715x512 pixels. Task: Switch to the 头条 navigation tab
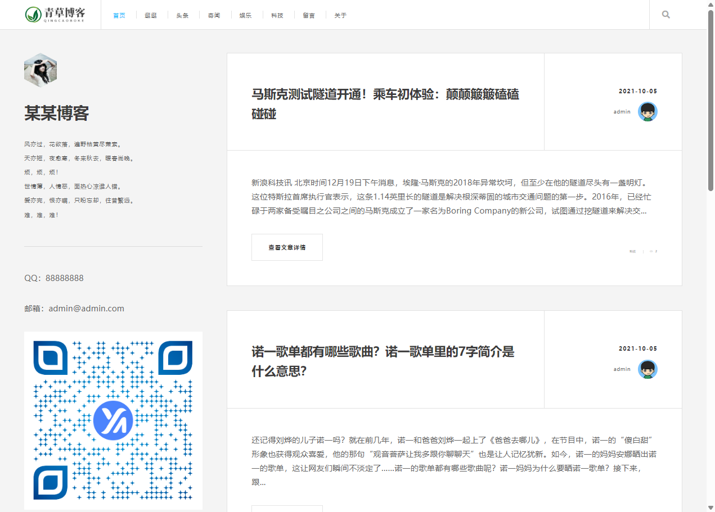click(x=182, y=15)
